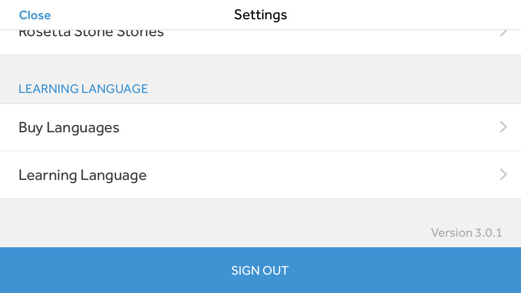Image resolution: width=521 pixels, height=293 pixels.
Task: Select the LEARNING LANGUAGE section header
Action: (x=83, y=88)
